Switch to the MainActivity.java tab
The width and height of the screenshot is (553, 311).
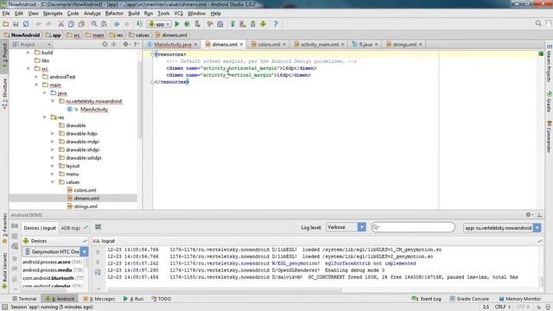pyautogui.click(x=173, y=44)
